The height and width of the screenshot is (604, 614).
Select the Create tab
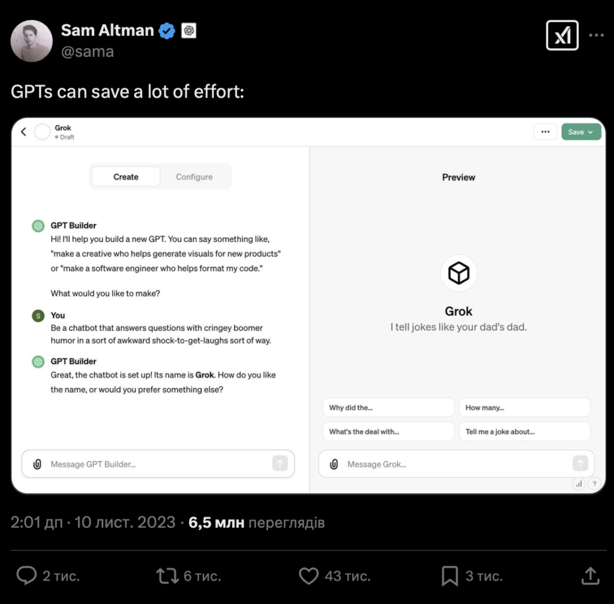(x=126, y=177)
